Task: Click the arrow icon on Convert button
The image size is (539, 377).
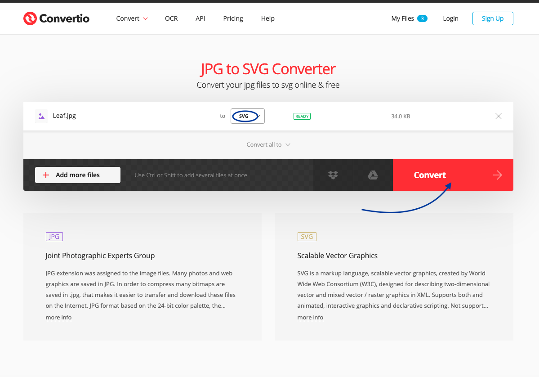Action: [497, 175]
